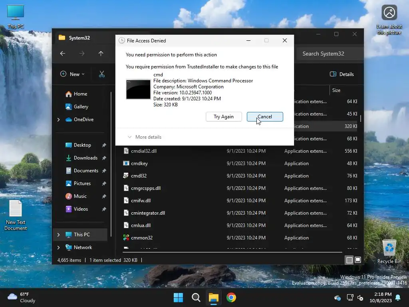Open the New dropdown in Explorer

(73, 74)
